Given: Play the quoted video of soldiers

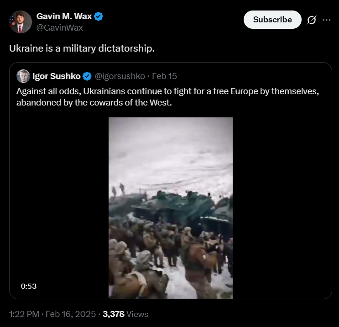Looking at the screenshot, I should (170, 208).
